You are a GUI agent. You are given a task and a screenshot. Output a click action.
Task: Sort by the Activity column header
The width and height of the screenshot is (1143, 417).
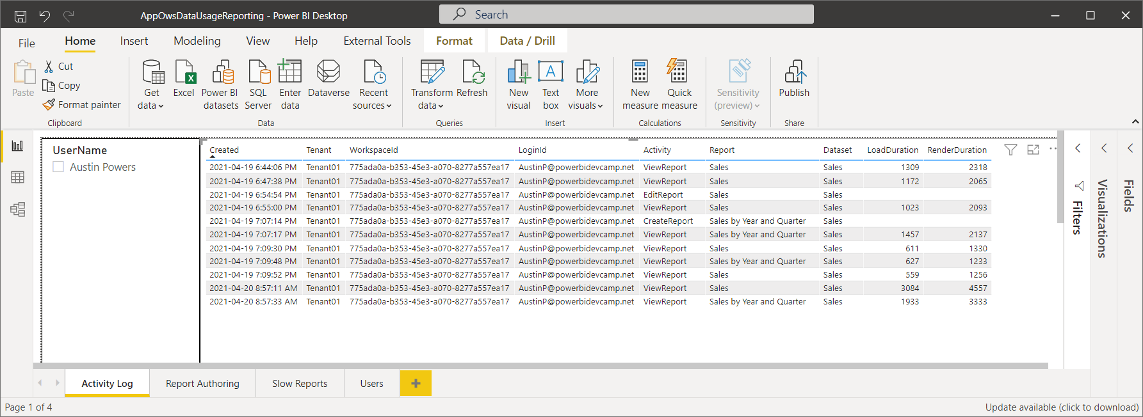click(657, 150)
